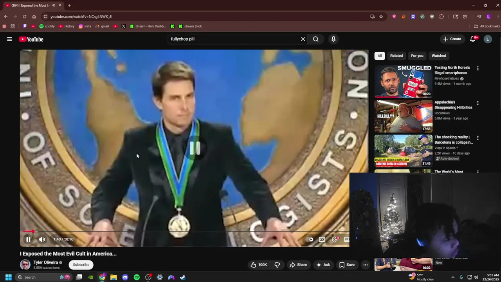Select the For you chip
This screenshot has width=501, height=282.
[x=417, y=56]
